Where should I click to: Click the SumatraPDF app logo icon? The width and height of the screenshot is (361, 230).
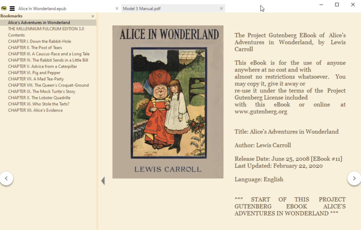pyautogui.click(x=4, y=8)
